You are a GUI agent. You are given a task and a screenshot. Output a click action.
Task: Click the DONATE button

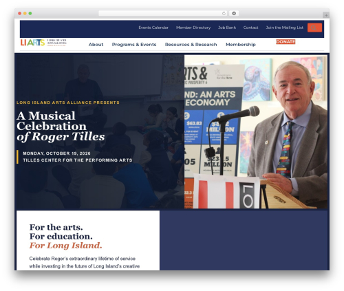[x=286, y=42]
